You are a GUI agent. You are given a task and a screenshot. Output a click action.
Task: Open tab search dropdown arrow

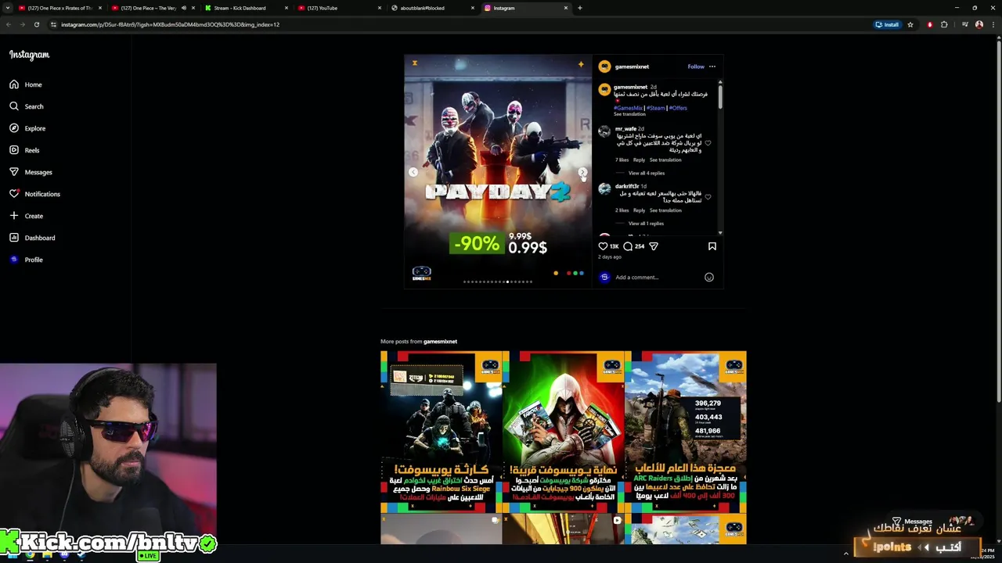7,8
